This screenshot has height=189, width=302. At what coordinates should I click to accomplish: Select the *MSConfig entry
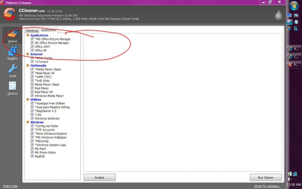point(41,141)
